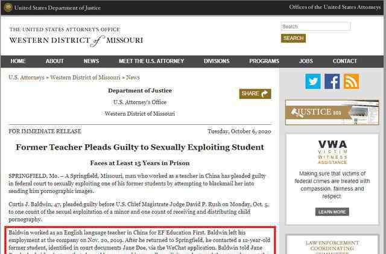Open the Home menu item
The width and height of the screenshot is (386, 254).
coord(18,61)
